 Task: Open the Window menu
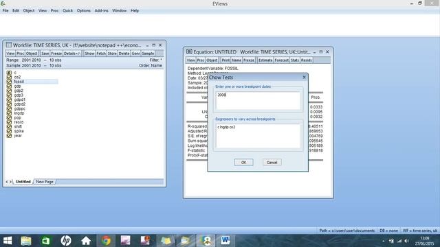119,11
